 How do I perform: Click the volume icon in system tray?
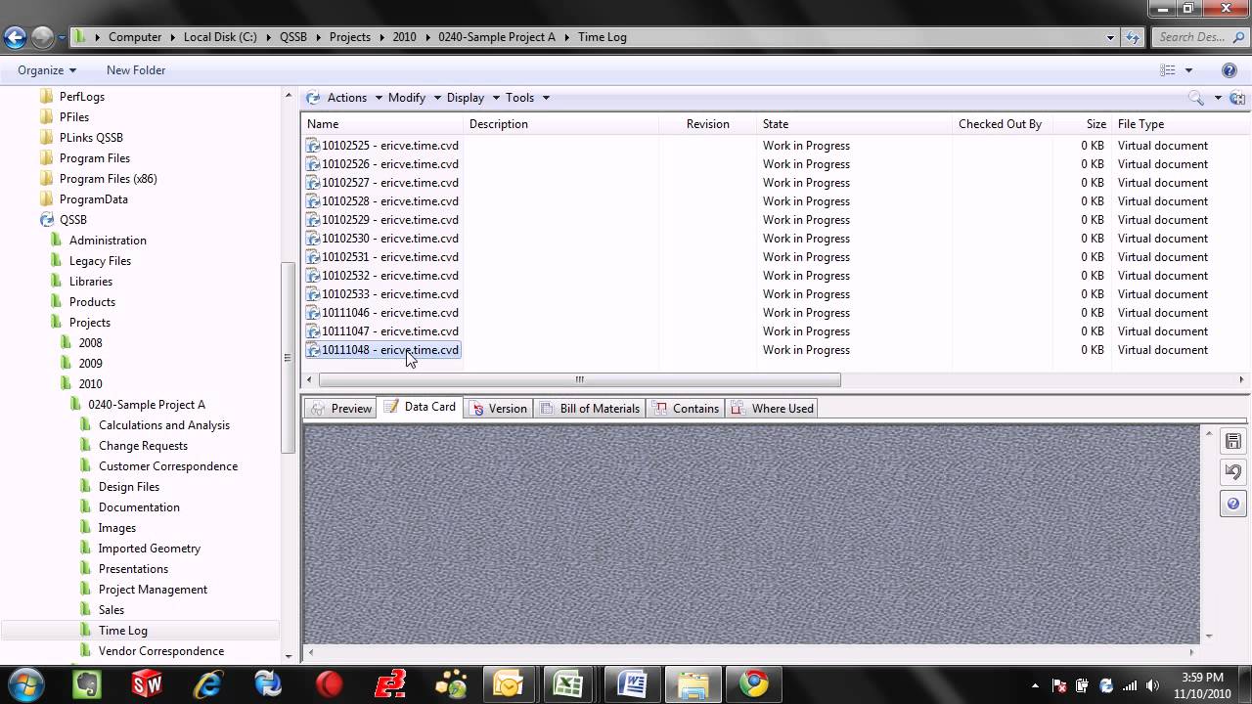point(1152,685)
